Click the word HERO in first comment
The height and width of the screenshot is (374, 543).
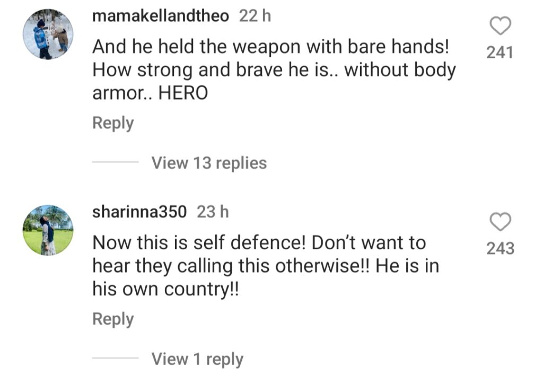183,93
